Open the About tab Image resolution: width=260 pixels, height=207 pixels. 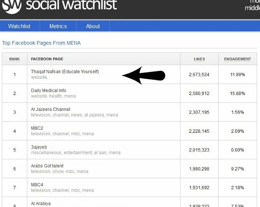coord(93,26)
